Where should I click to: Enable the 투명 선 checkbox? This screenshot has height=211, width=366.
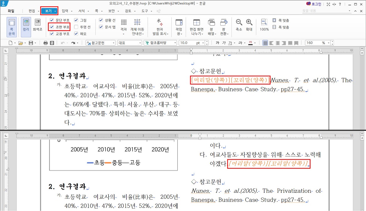point(76,27)
